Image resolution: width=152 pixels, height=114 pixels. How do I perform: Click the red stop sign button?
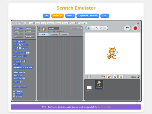click(x=135, y=28)
